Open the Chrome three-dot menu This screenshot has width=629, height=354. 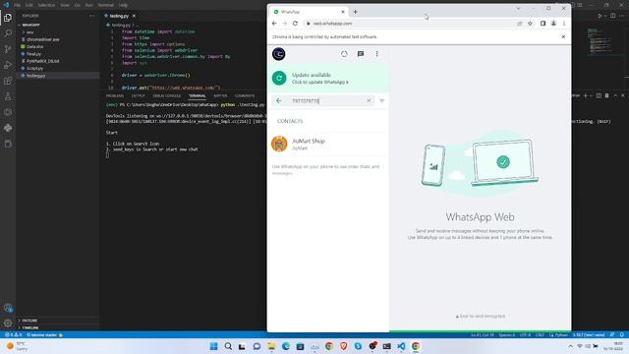564,24
